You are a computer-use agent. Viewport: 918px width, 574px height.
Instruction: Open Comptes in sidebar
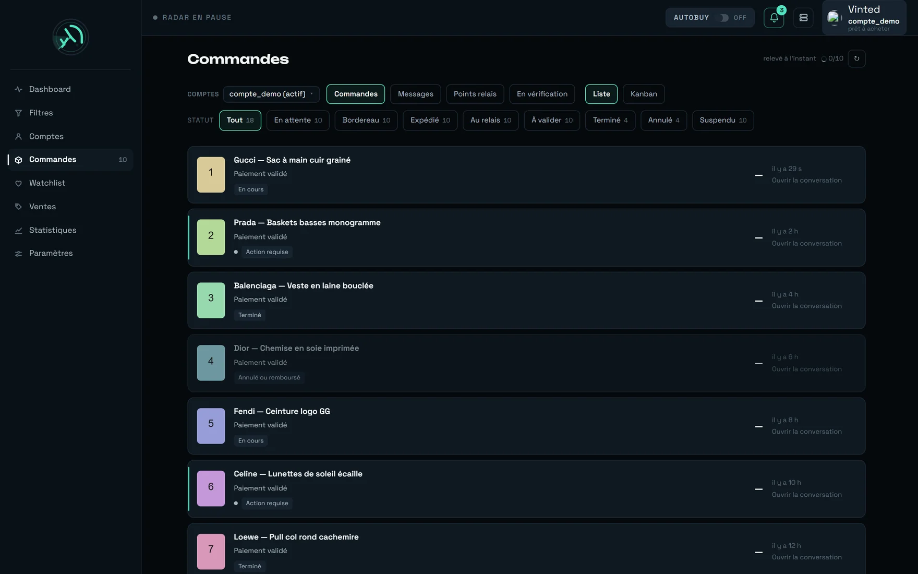(x=70, y=136)
